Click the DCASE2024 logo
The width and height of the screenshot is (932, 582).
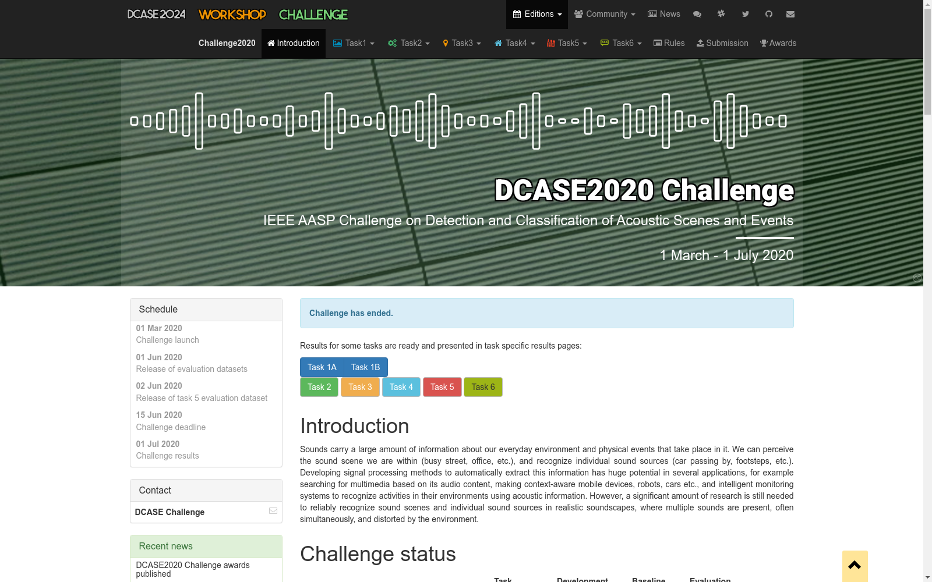156,14
